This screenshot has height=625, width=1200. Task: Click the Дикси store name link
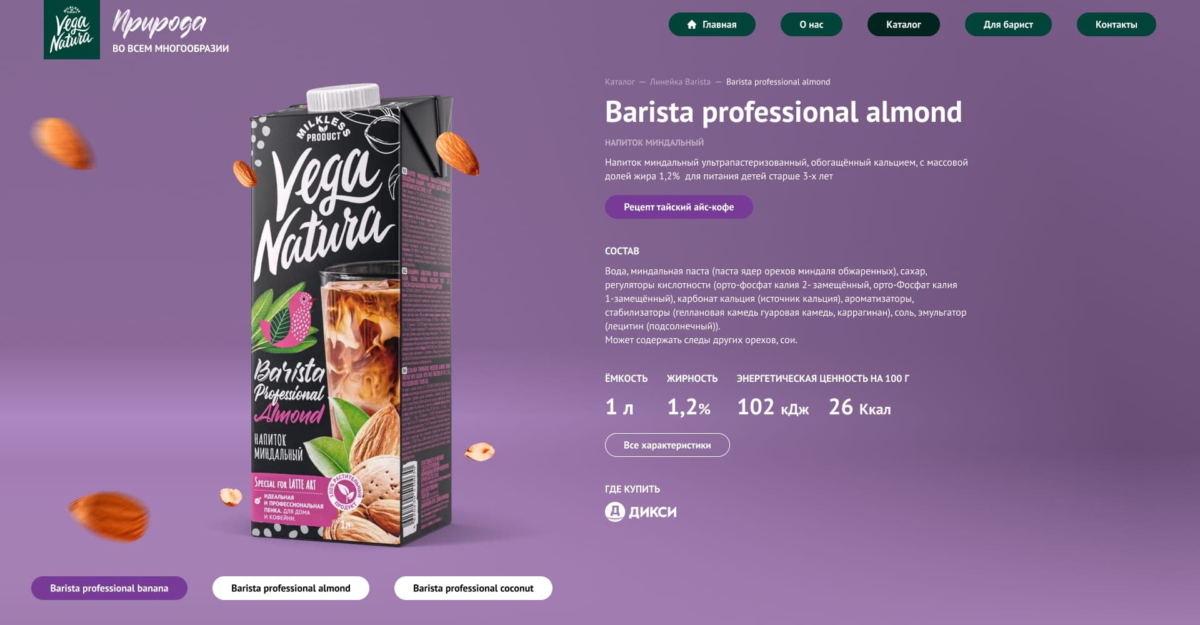pyautogui.click(x=652, y=512)
